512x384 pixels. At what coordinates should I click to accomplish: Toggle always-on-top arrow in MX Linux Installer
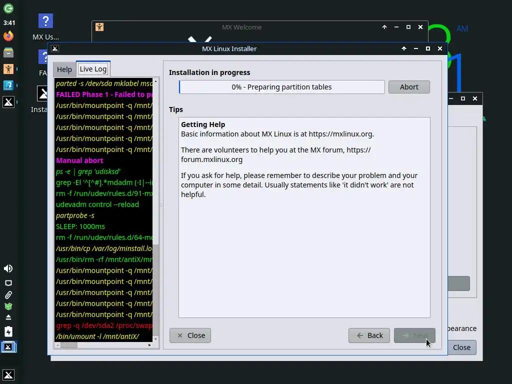(x=404, y=48)
